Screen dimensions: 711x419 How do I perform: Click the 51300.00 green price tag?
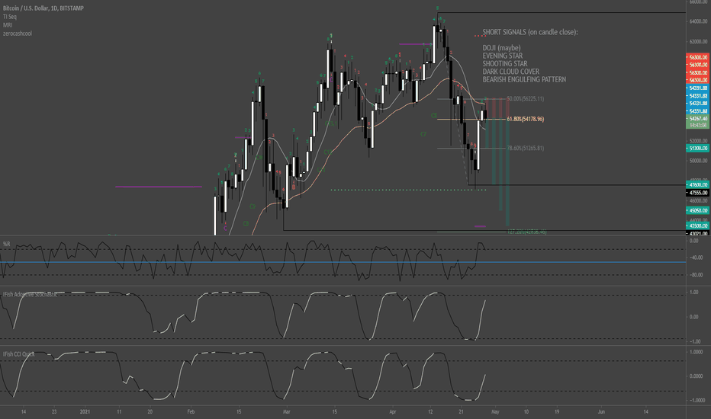(698, 148)
